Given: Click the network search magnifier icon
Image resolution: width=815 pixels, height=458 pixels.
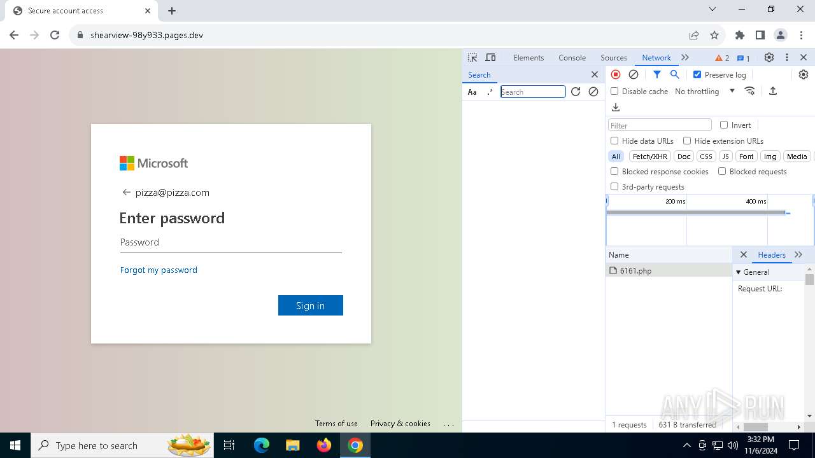Looking at the screenshot, I should point(675,74).
